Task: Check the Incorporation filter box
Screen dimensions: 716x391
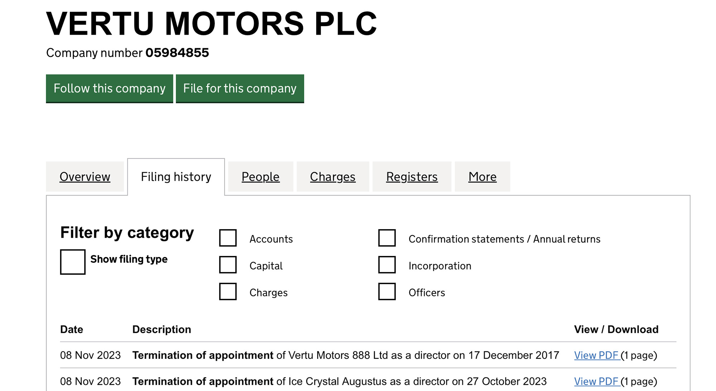Action: point(387,265)
